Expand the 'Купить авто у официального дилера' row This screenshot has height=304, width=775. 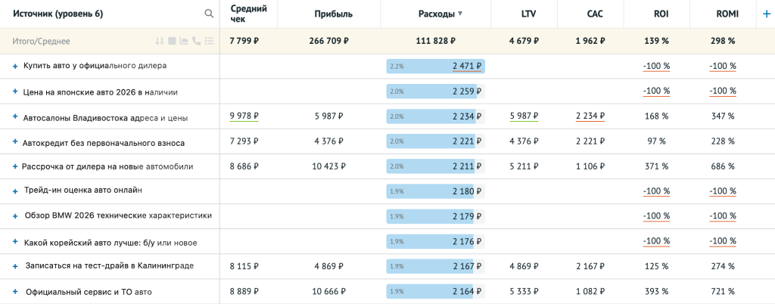(x=15, y=67)
